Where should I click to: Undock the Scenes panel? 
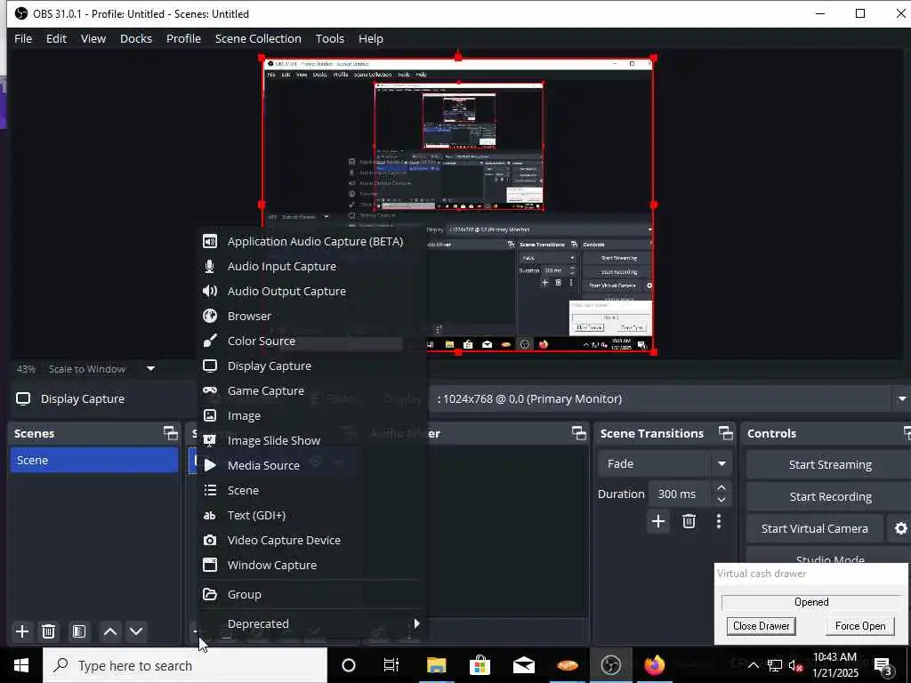(170, 433)
